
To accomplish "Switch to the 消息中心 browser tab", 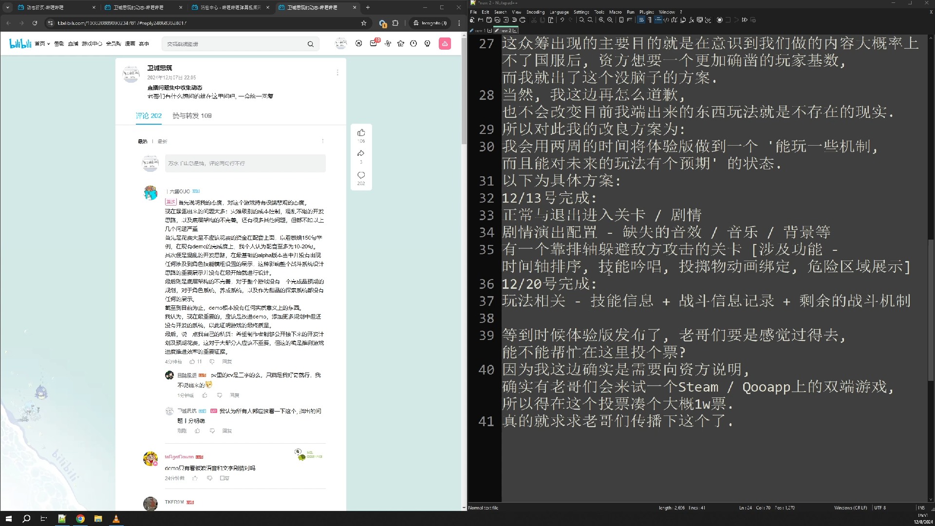I will [x=230, y=7].
